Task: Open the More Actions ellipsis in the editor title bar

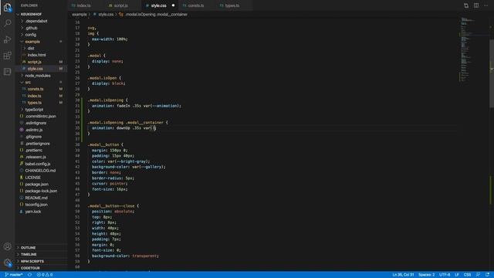Action: click(486, 5)
